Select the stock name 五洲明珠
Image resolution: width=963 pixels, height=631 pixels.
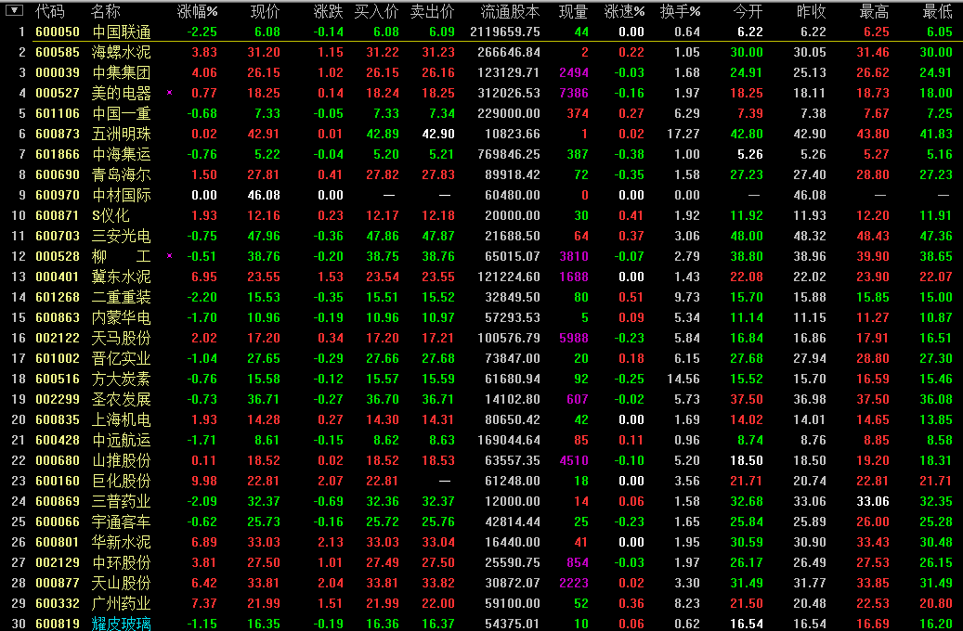point(121,134)
